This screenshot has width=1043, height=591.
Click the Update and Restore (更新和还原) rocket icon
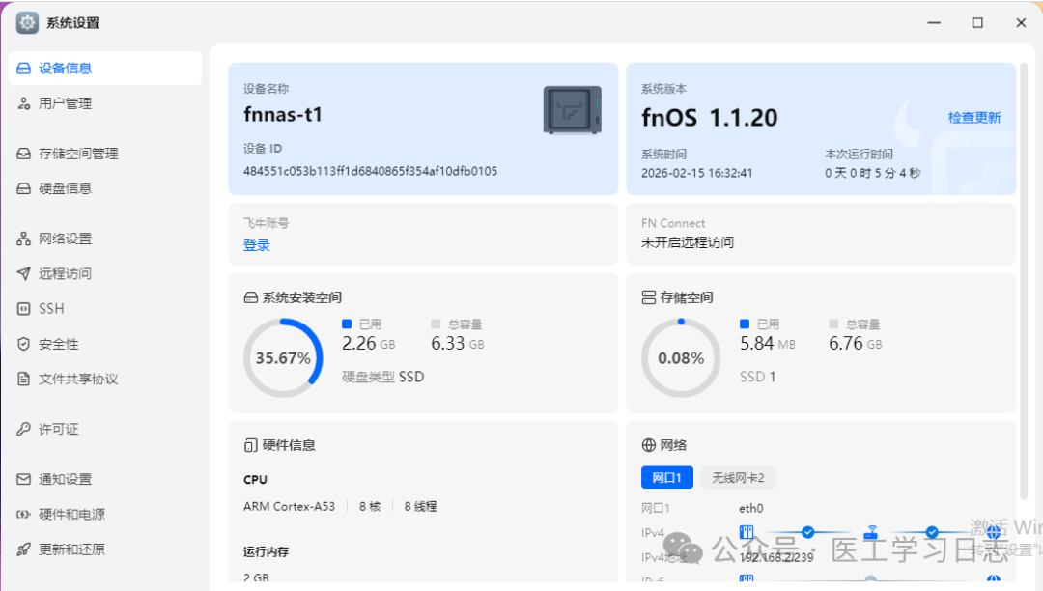tap(24, 549)
